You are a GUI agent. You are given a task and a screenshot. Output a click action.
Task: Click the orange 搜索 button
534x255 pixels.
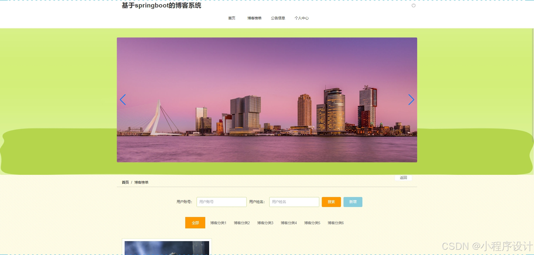click(331, 202)
